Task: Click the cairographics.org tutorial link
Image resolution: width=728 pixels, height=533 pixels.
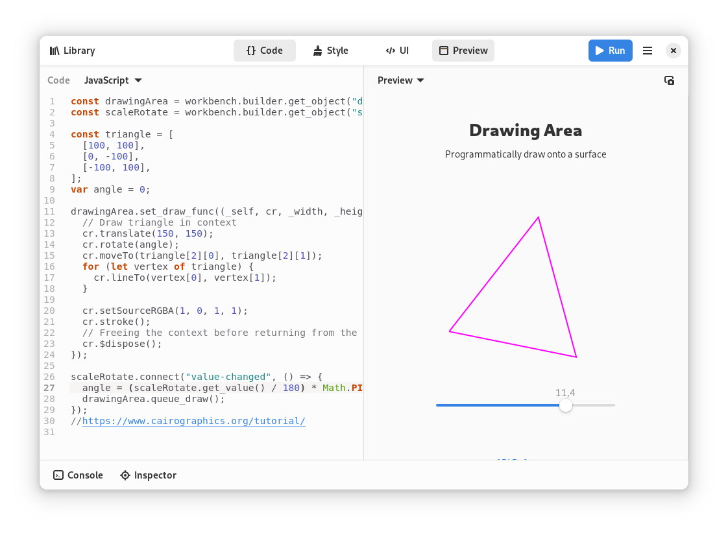Action: pos(193,421)
